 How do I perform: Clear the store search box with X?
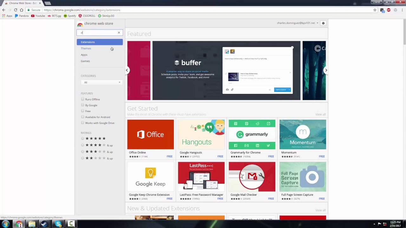click(119, 33)
